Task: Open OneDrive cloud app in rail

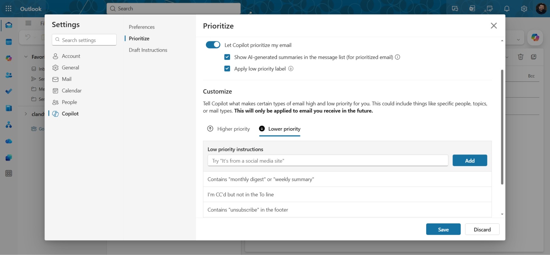Action: pyautogui.click(x=9, y=141)
